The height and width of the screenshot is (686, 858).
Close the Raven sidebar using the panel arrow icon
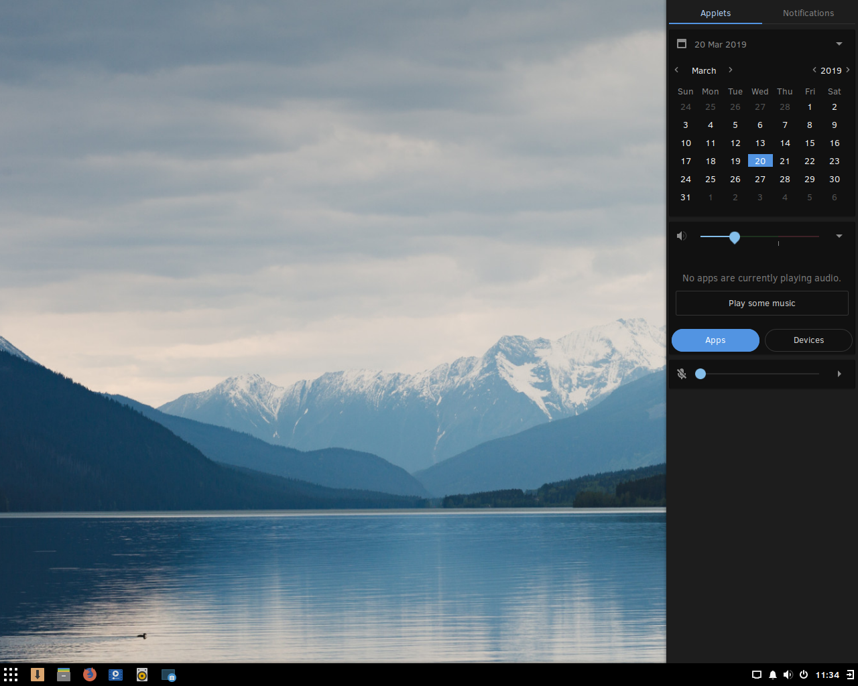[850, 675]
